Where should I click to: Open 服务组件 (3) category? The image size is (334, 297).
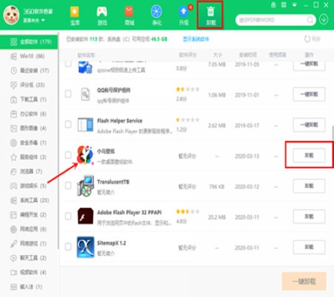pyautogui.click(x=29, y=157)
